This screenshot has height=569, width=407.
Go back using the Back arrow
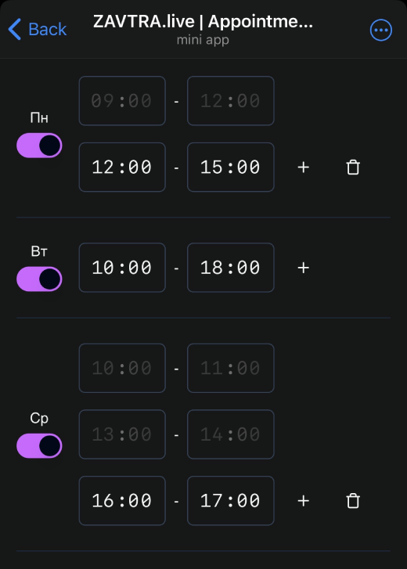tap(15, 30)
